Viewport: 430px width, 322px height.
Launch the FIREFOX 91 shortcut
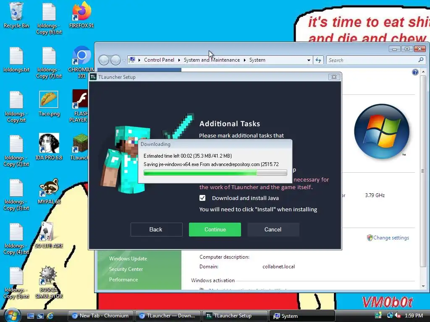(x=81, y=15)
